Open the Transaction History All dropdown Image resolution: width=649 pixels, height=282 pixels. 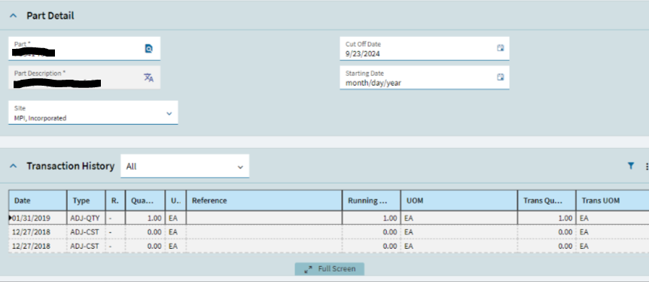click(185, 166)
